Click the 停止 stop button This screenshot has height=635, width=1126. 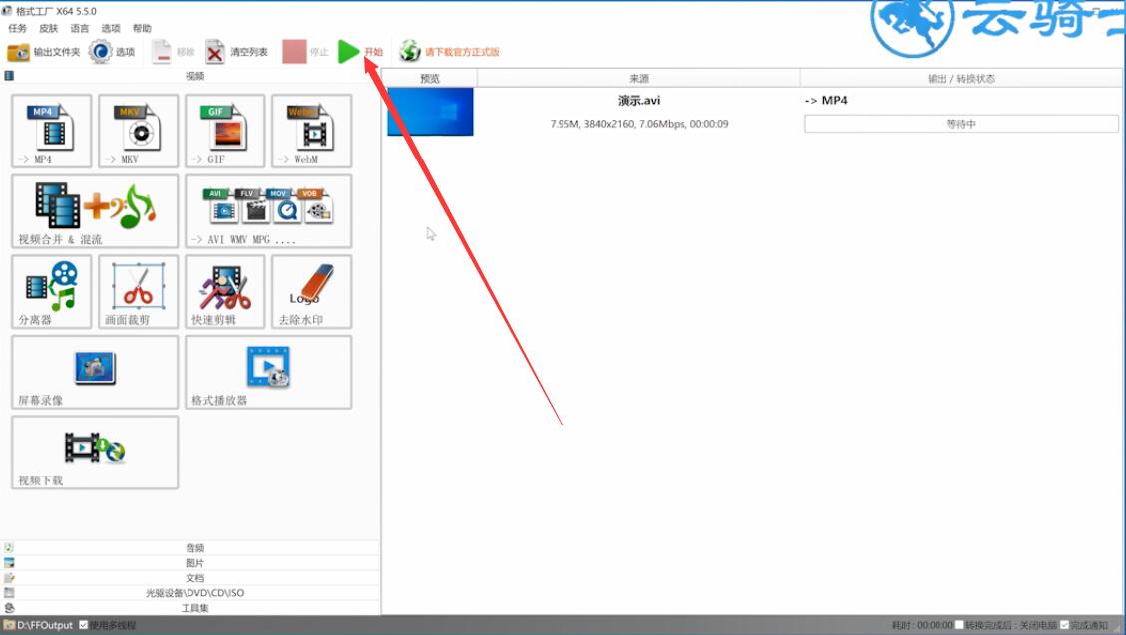click(x=305, y=52)
